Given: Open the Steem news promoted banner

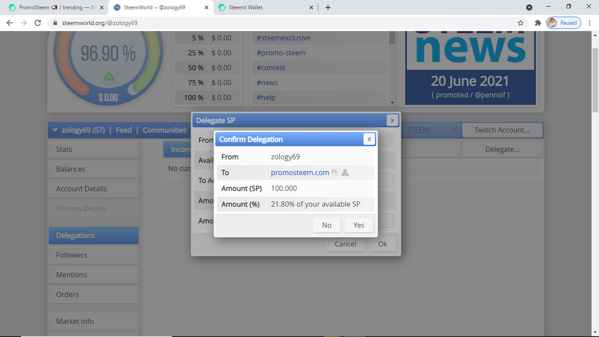Looking at the screenshot, I should coord(471,68).
